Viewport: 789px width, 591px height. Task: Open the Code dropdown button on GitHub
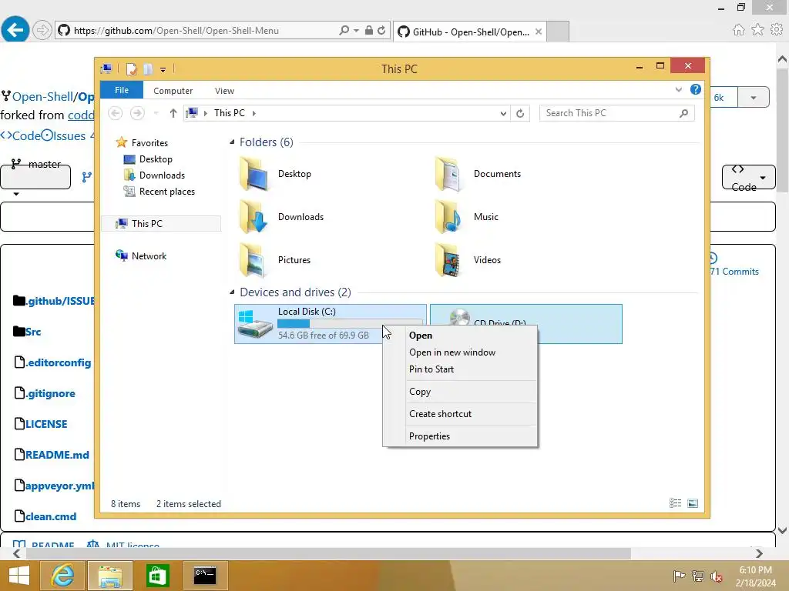[x=748, y=178]
